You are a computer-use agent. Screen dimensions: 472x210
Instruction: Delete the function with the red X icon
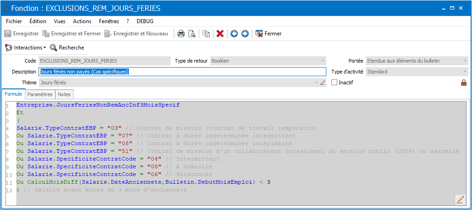tap(220, 34)
